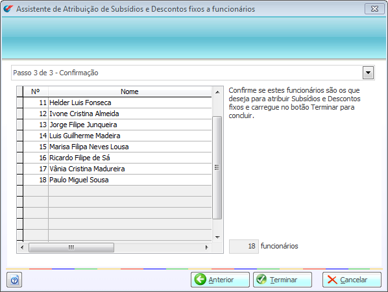
Task: Click the application logo in title bar
Action: tap(8, 8)
